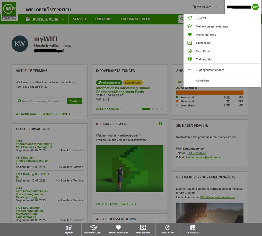Open 7731 KFZ-Technik Meisterprüfung Tageslehrgang course
This screenshot has width=262, height=236.
pos(30,212)
